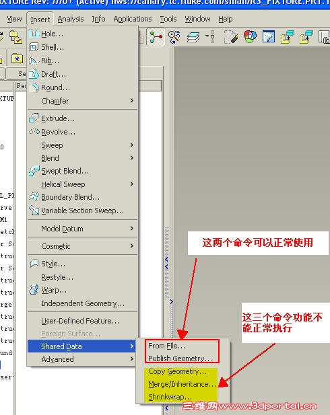Viewport: 330px width, 415px height.
Task: Open the Window menu
Action: coord(197,19)
